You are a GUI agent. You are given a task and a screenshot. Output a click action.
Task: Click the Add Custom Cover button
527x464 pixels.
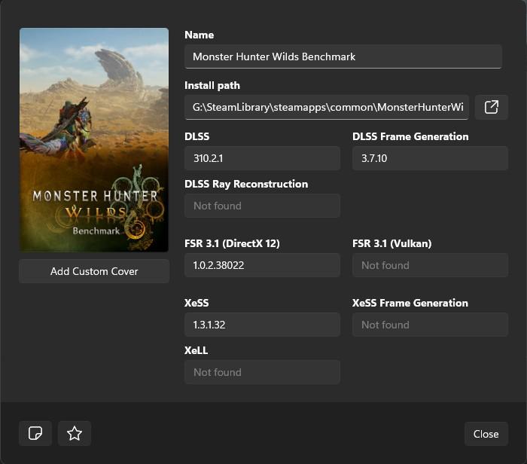point(94,271)
